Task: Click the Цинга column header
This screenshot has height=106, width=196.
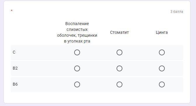Action: 162,32
